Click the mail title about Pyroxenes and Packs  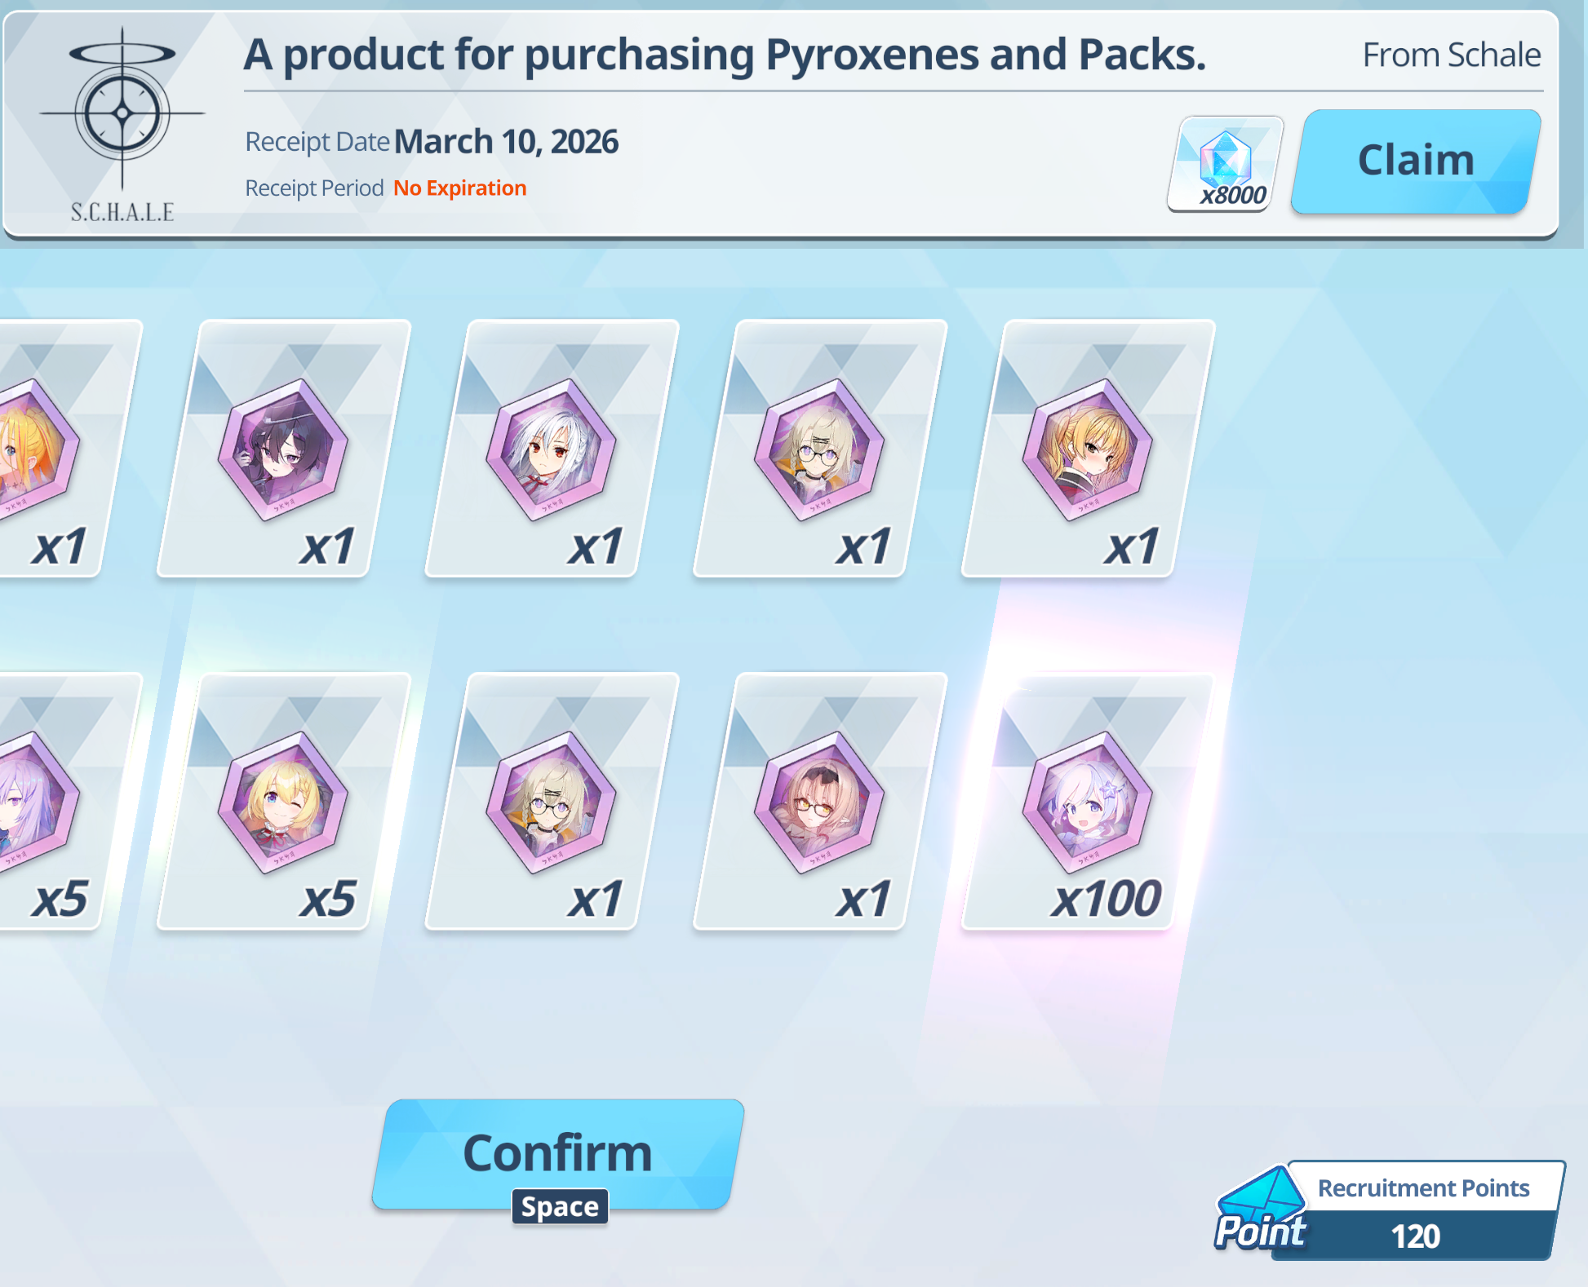coord(725,55)
